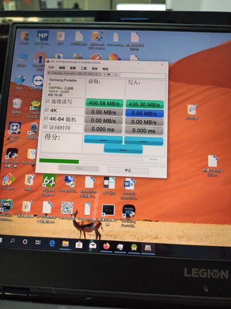Select the This PC desktop icon

(22, 60)
